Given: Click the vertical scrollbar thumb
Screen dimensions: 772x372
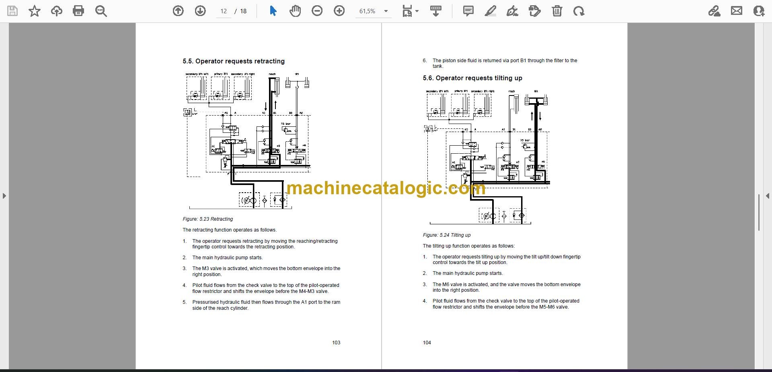Looking at the screenshot, I should point(759,212).
